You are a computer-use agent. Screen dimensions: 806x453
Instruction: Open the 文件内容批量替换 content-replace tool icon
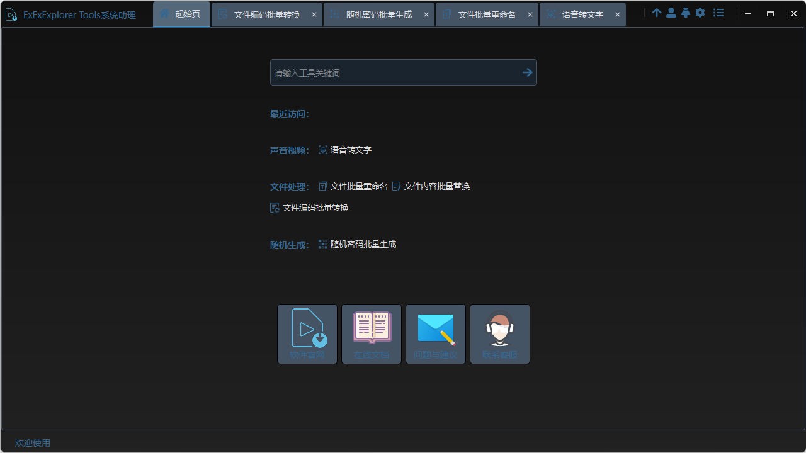click(397, 186)
